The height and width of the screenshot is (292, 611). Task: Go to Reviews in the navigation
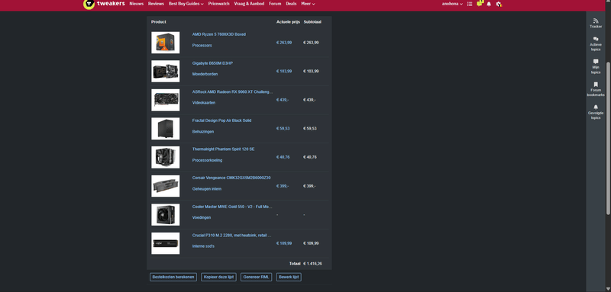pyautogui.click(x=156, y=4)
